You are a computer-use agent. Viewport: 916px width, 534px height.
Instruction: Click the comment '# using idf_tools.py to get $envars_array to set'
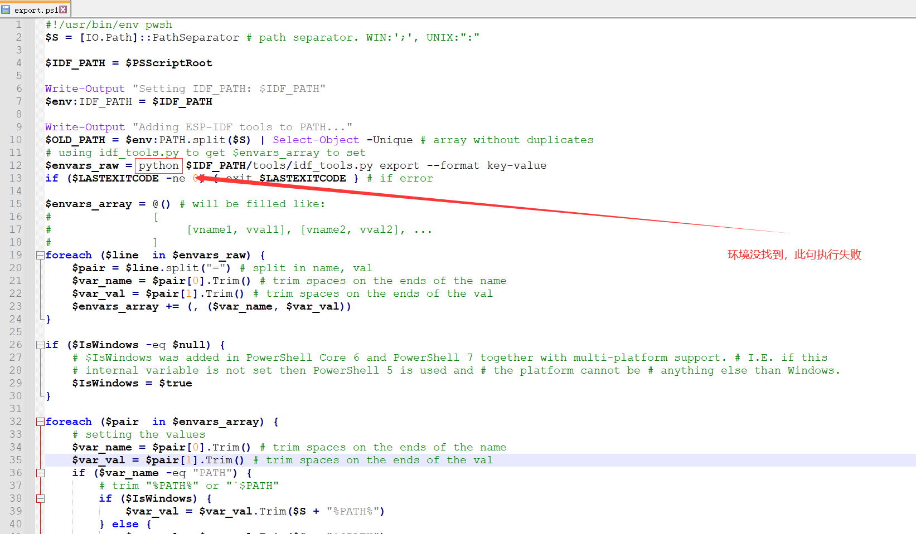coord(206,153)
